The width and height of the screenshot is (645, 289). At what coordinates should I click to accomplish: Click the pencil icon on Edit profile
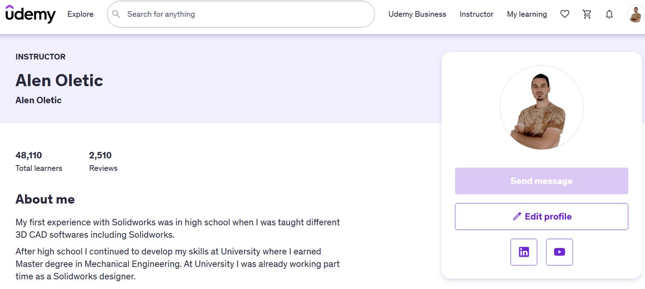517,216
